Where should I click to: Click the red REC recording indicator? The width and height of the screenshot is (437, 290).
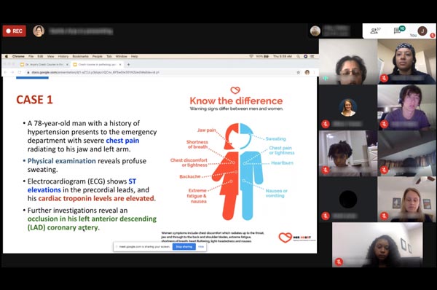point(15,31)
